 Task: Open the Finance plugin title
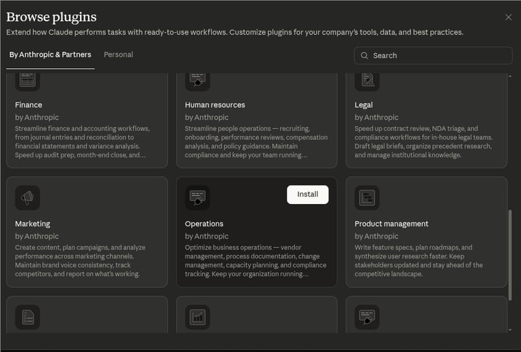tap(29, 105)
